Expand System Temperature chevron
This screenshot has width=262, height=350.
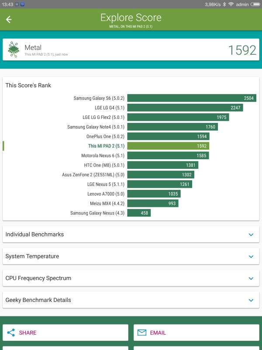tap(251, 256)
